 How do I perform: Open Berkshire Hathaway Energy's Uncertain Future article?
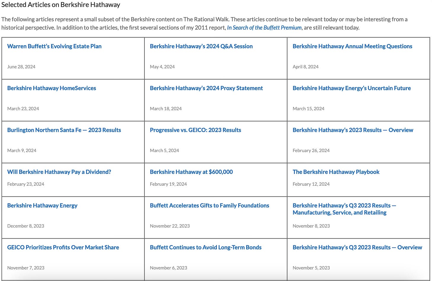[x=352, y=88]
